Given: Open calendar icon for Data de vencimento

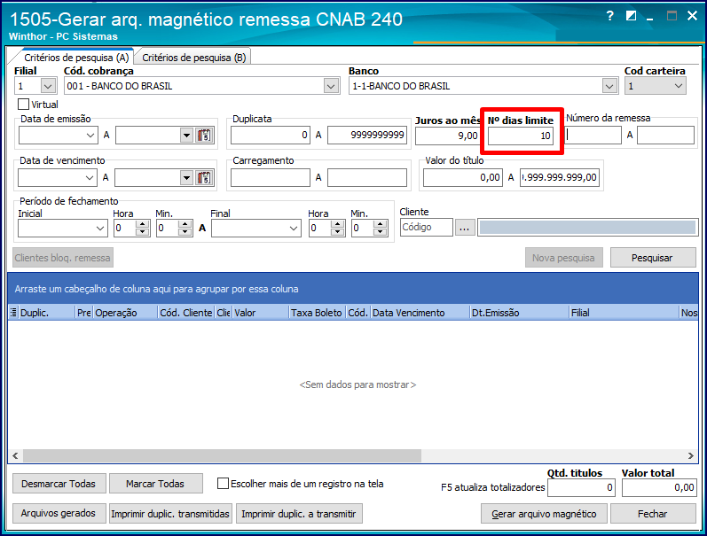Looking at the screenshot, I should [x=204, y=177].
